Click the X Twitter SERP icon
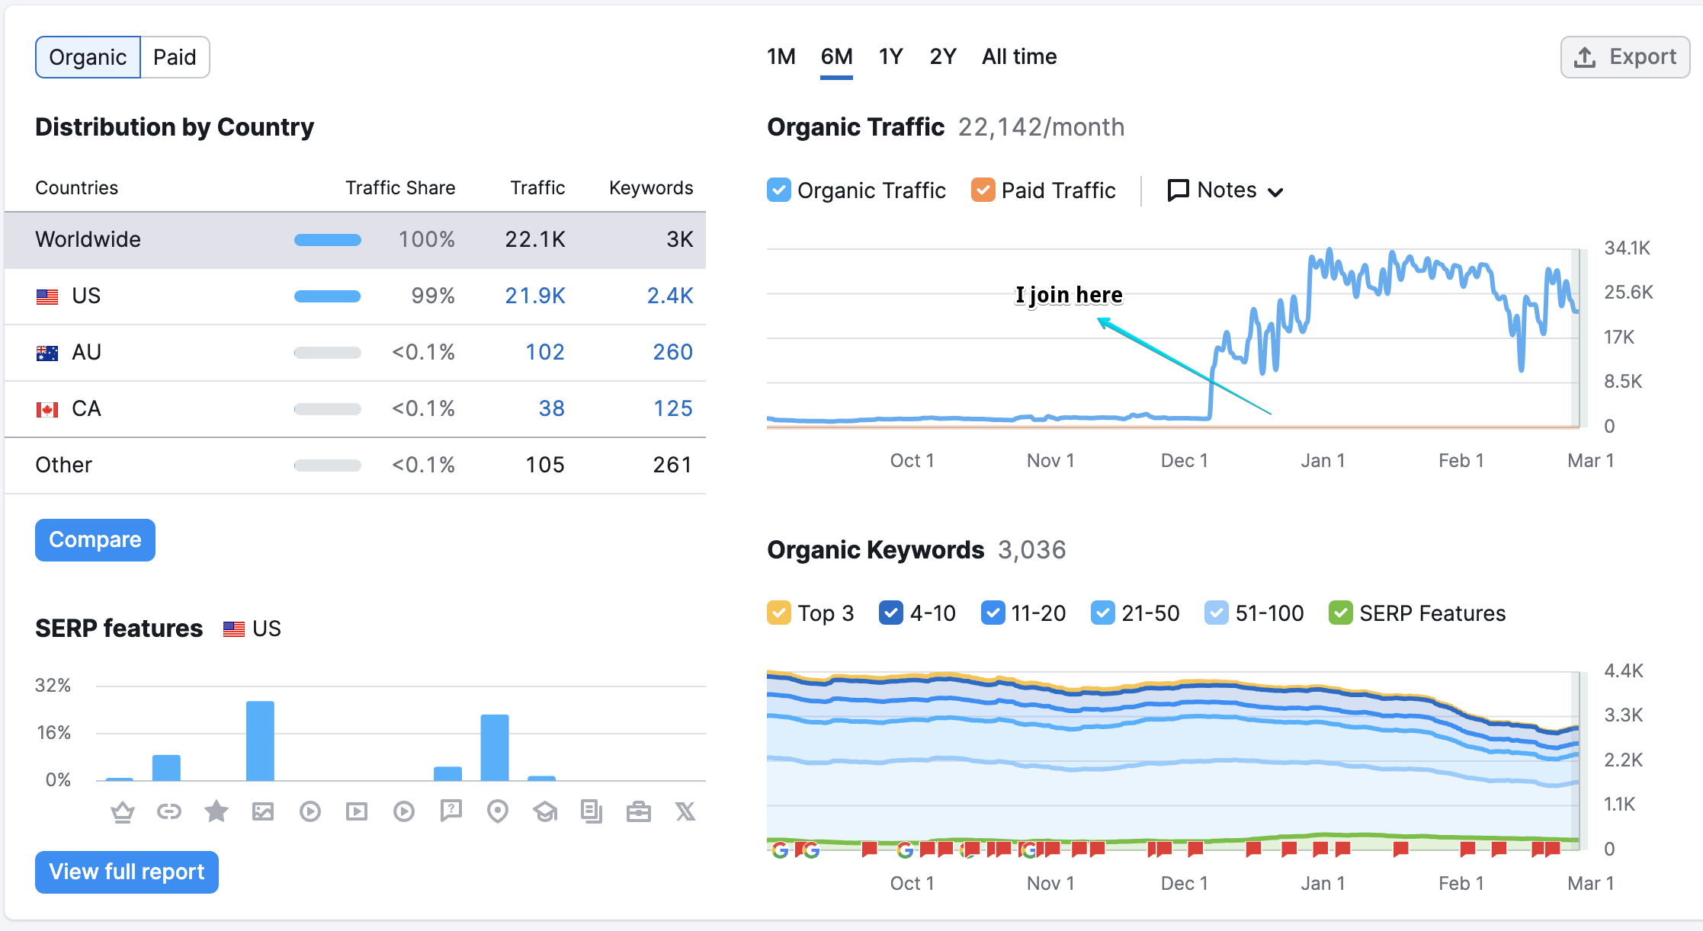The width and height of the screenshot is (1703, 931). pyautogui.click(x=685, y=812)
